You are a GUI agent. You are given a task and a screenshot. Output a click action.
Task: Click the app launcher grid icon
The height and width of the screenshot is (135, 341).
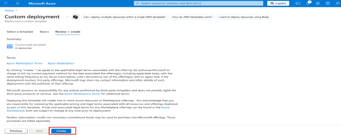point(5,3)
